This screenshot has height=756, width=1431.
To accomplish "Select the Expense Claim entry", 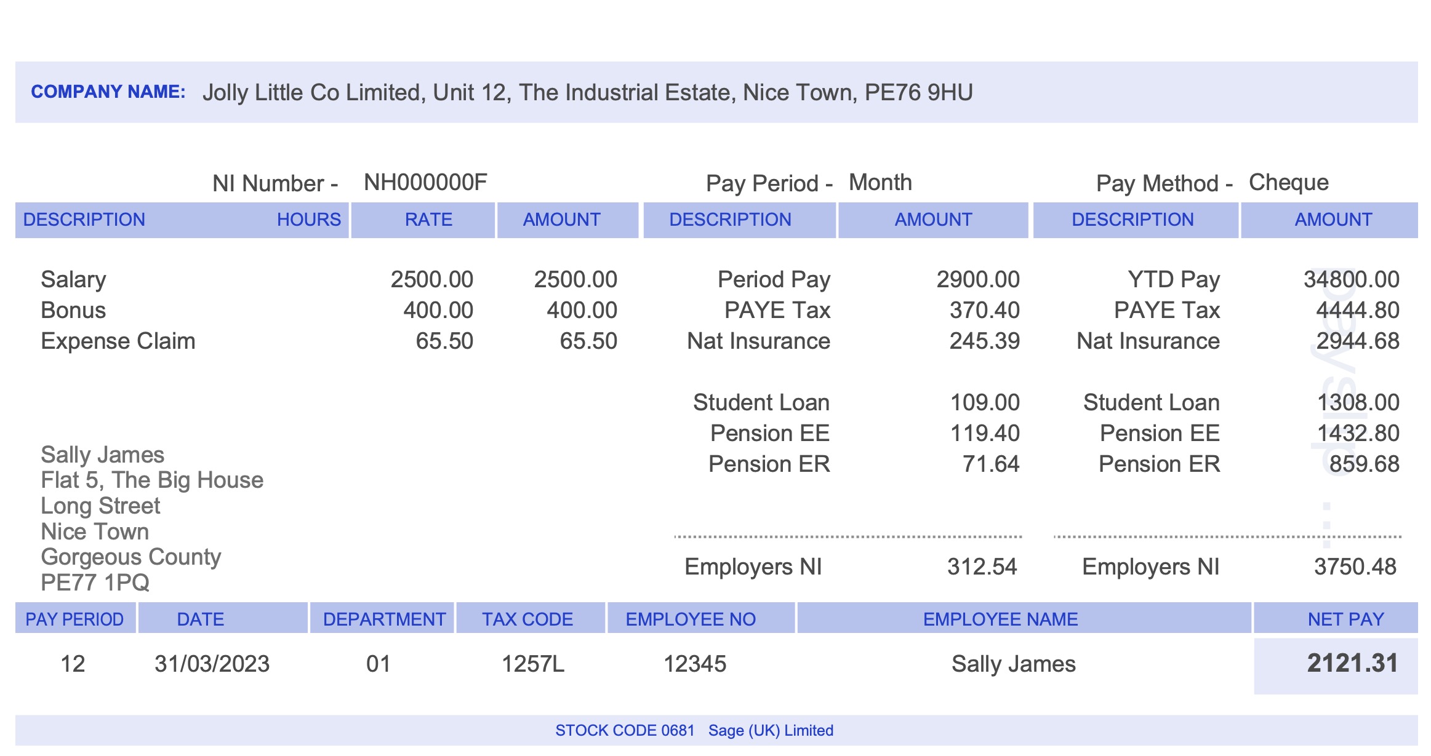I will (x=117, y=341).
